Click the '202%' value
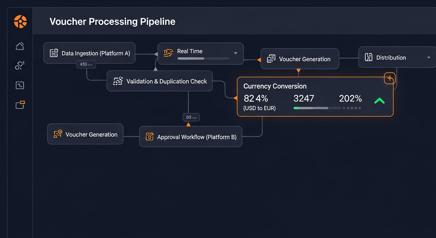This screenshot has width=436, height=238. point(350,99)
